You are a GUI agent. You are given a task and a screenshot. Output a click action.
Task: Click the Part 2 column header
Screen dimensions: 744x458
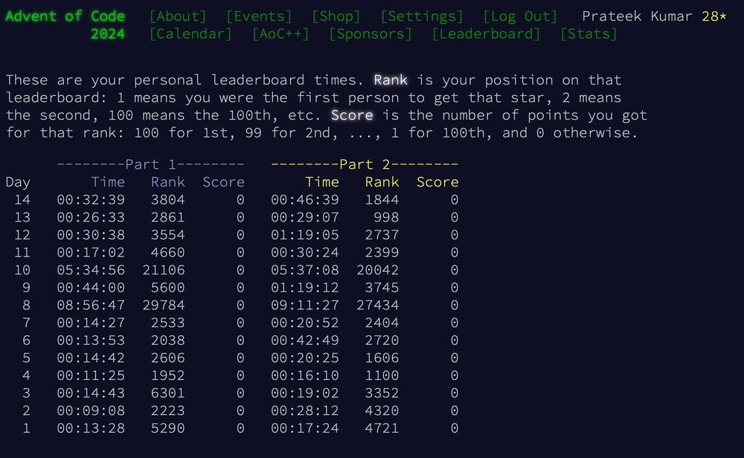[364, 164]
